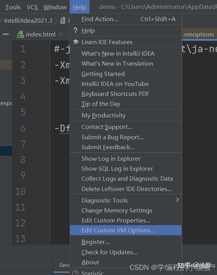217x275 pixels.
Task: Click IntelliJIdea2021.3 breadcrumb
Action: click(28, 21)
